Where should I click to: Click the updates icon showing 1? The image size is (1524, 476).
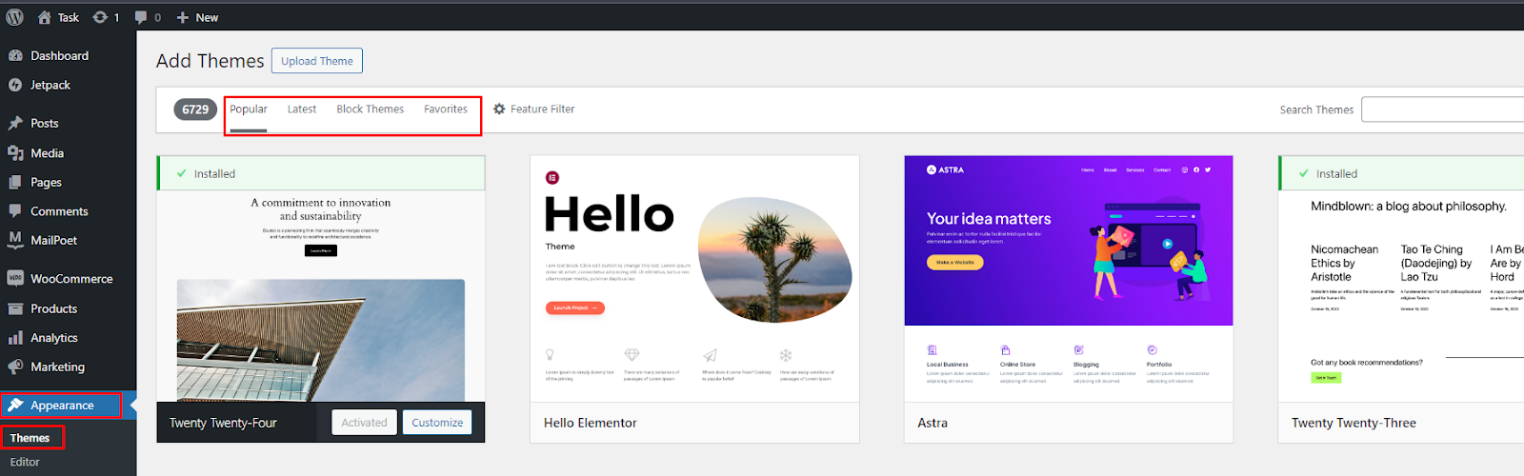point(106,17)
